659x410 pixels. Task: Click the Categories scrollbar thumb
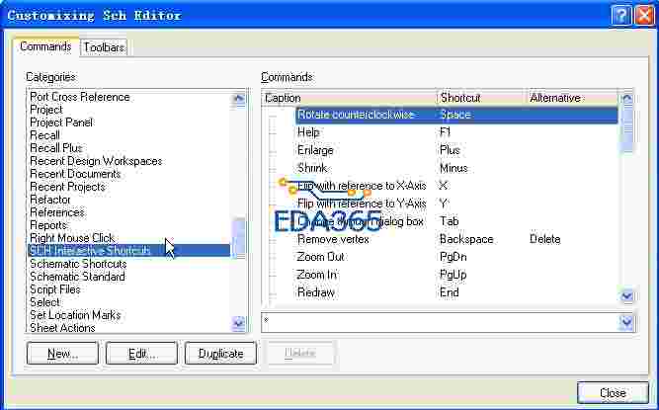[x=239, y=237]
